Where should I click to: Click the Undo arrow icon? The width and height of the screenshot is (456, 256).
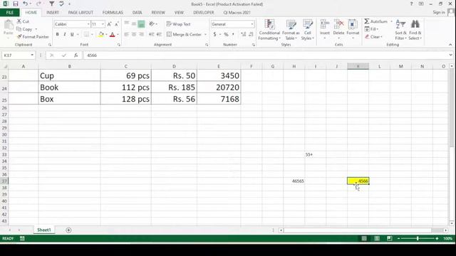(26, 4)
